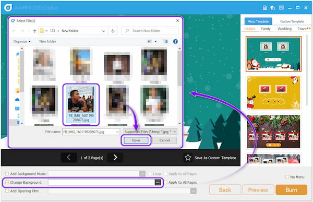Select the FB_IMG_1601199298673.jpg thumbnail
Image resolution: width=313 pixels, height=202 pixels.
click(81, 104)
